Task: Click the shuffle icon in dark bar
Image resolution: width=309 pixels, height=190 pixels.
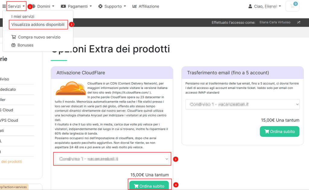Action: point(298,22)
